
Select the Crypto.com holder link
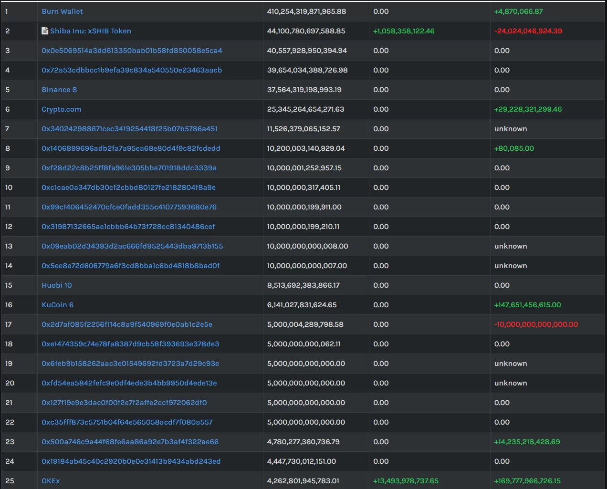pyautogui.click(x=61, y=109)
